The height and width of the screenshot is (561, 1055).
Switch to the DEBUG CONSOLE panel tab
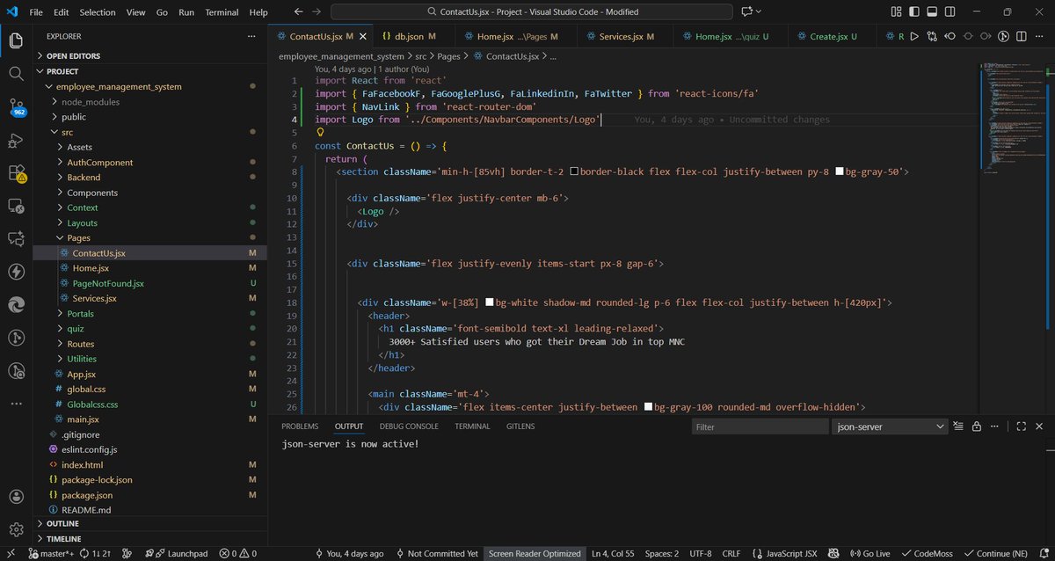409,426
